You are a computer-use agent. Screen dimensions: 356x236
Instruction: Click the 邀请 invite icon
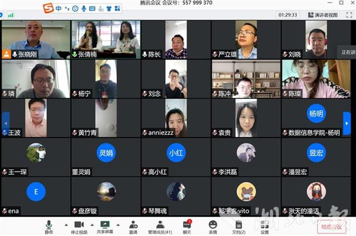[133, 225]
